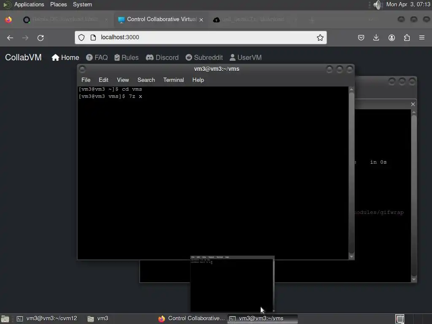Close the dell_gentu.7z download tab
Image resolution: width=432 pixels, height=324 pixels.
click(296, 19)
